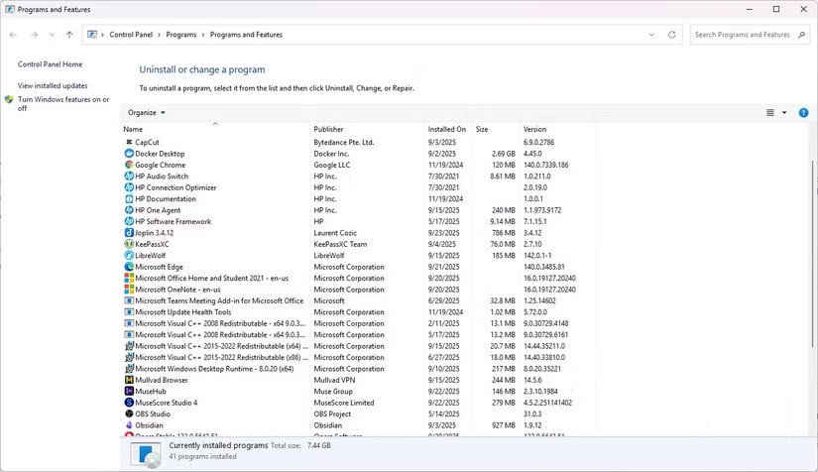Select the KeePassXC app icon
818x472 pixels.
129,244
